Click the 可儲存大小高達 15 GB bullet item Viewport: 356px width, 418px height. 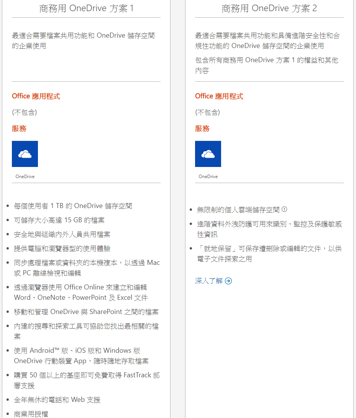(x=59, y=220)
